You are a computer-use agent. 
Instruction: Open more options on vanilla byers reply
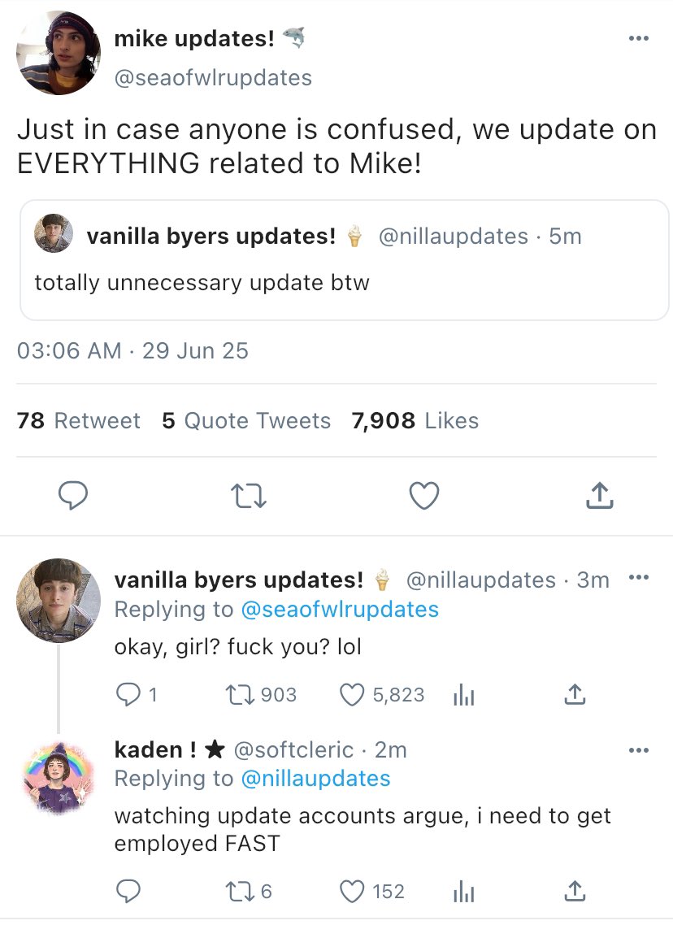639,579
